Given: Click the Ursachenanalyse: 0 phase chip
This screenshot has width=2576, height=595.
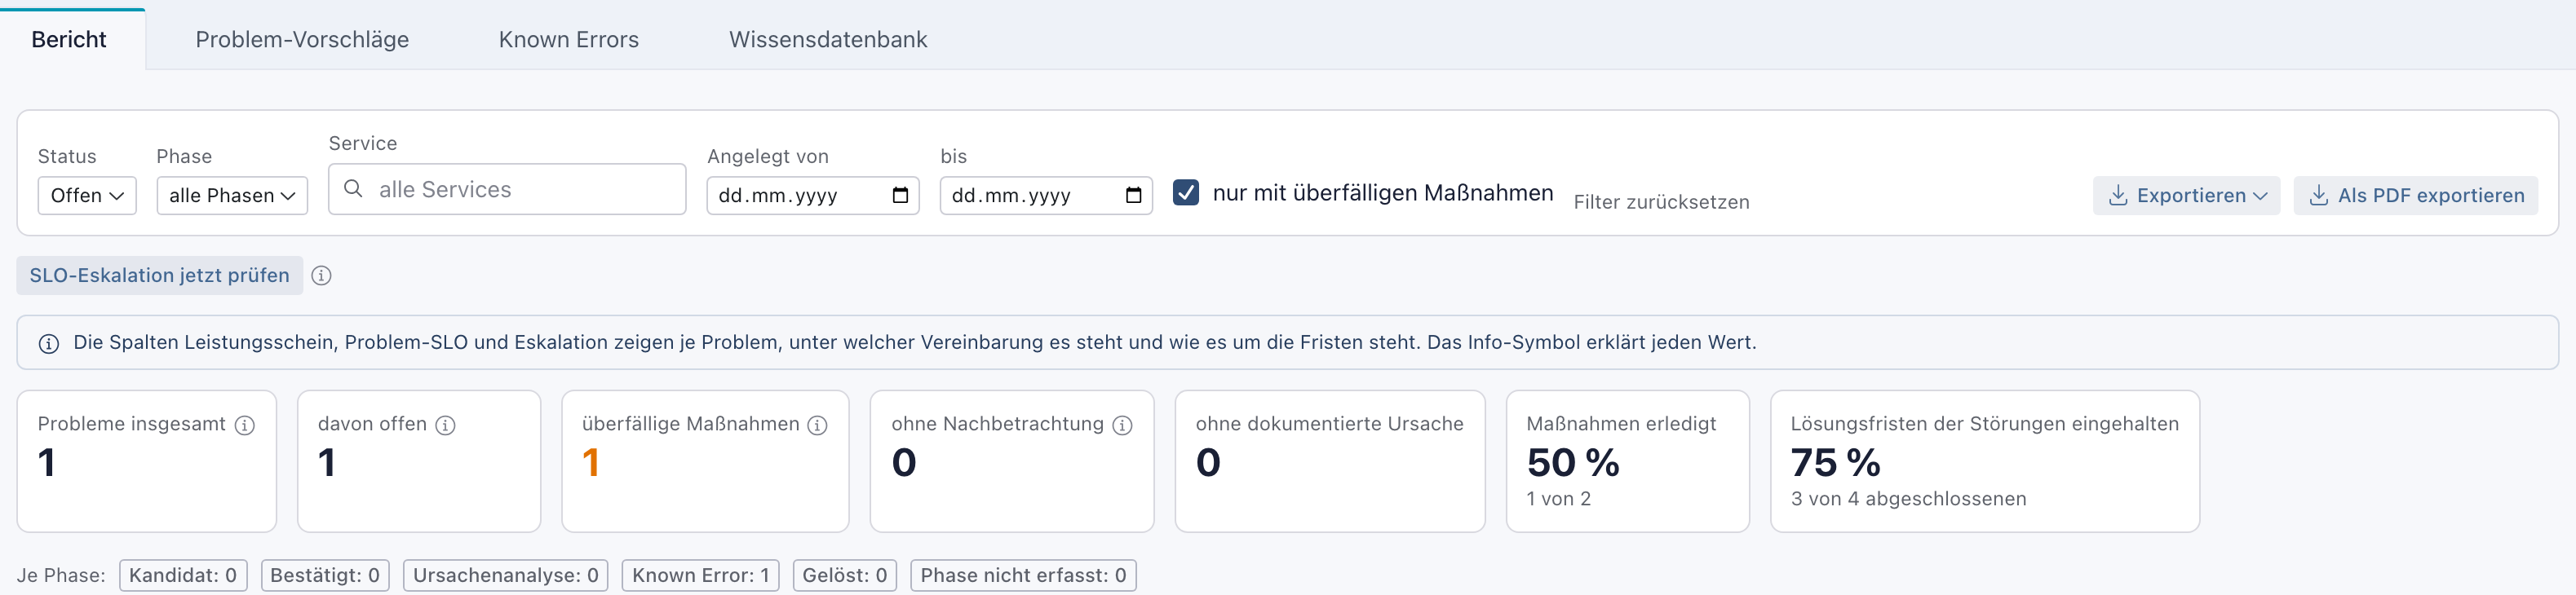Looking at the screenshot, I should tap(506, 575).
